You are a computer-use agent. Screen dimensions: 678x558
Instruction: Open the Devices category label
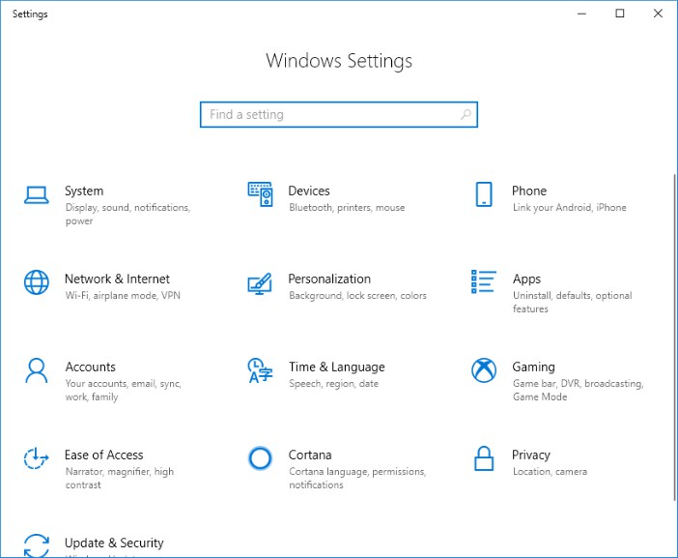[309, 191]
